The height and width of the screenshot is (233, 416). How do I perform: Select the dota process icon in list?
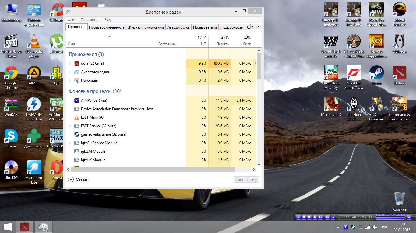(77, 63)
